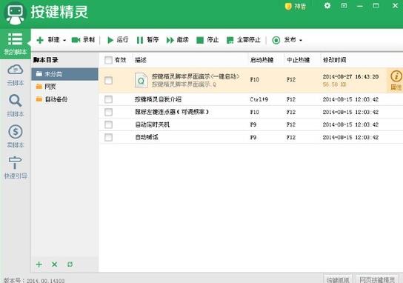Select the 按键精灵自我介绍 script

(x=158, y=99)
